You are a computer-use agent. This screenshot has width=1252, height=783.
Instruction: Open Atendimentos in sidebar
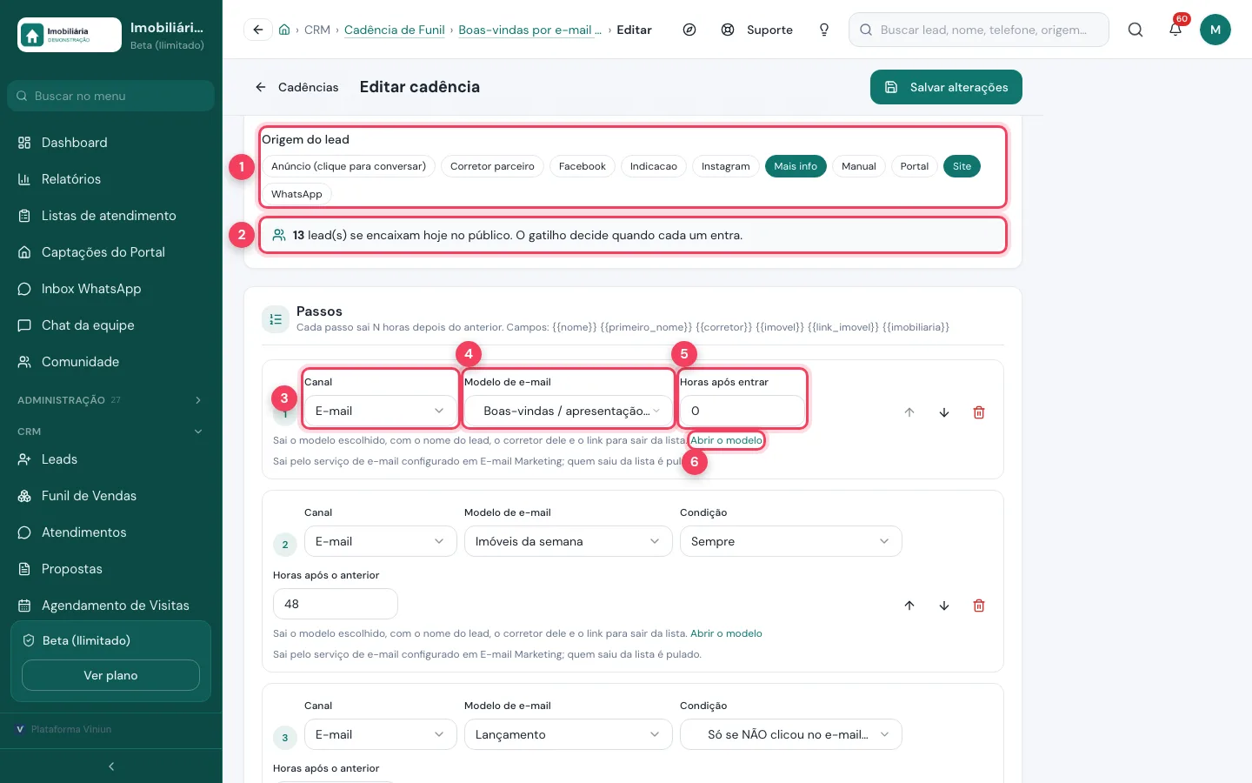coord(110,532)
